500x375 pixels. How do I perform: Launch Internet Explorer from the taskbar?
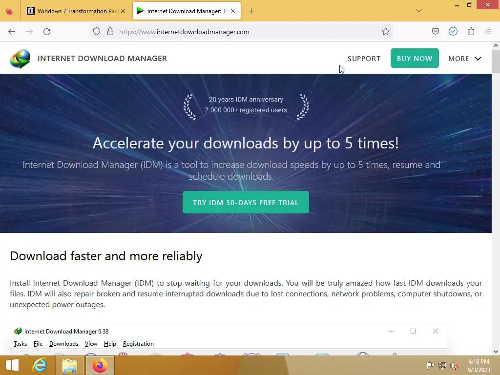[40, 365]
